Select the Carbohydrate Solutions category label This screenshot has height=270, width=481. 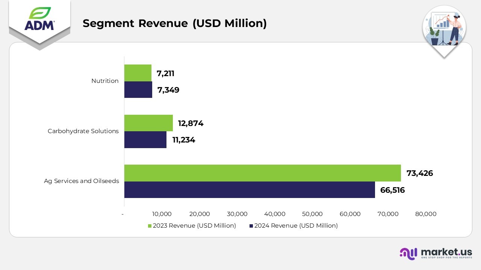pos(83,131)
